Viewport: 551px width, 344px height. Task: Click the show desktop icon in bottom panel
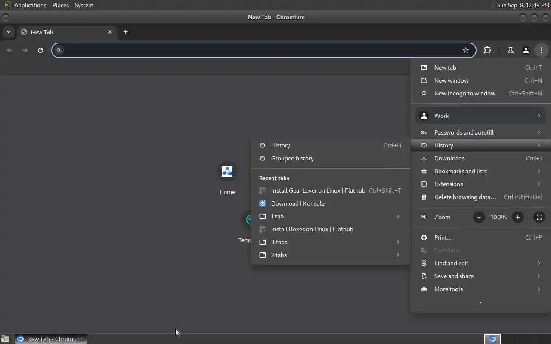[5, 339]
